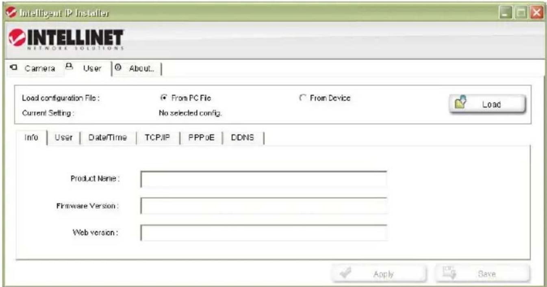This screenshot has height=287, width=547.
Task: Click the Apply button
Action: click(379, 274)
